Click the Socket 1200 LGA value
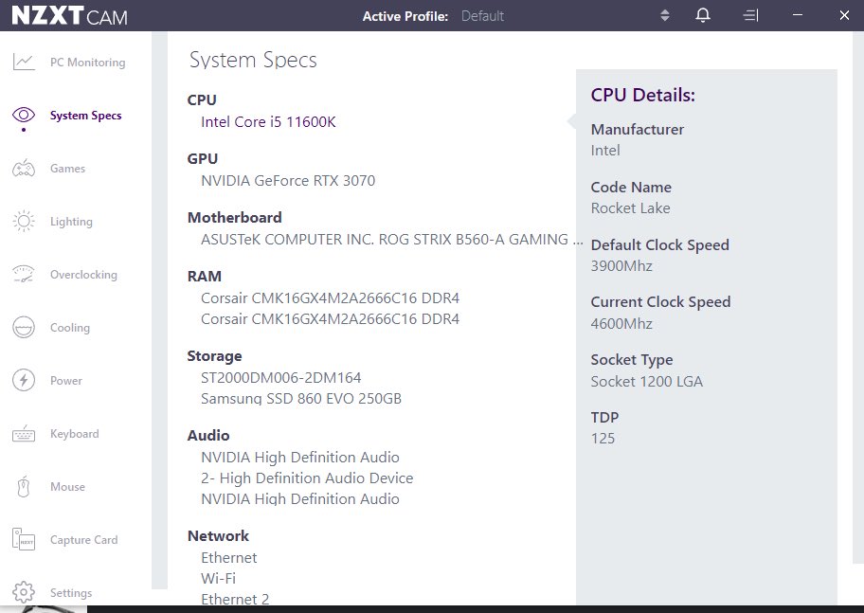The image size is (864, 613). point(647,382)
